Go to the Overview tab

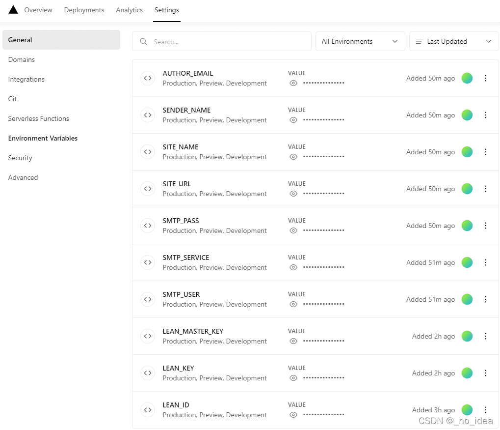pyautogui.click(x=38, y=10)
